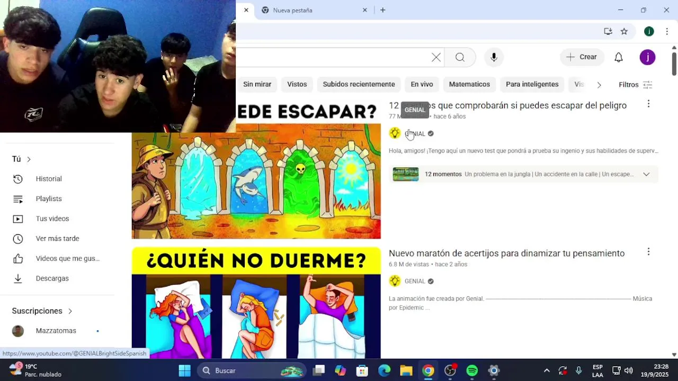The height and width of the screenshot is (381, 678).
Task: Open Task View from the taskbar
Action: pyautogui.click(x=318, y=370)
